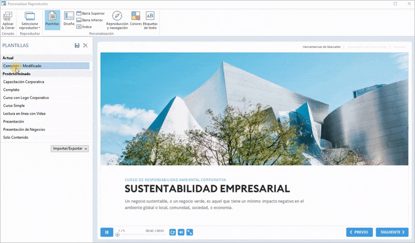Open Barra Superior settings

coord(90,13)
